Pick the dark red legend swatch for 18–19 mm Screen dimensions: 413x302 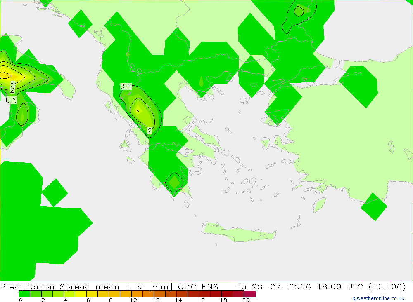coord(227,294)
